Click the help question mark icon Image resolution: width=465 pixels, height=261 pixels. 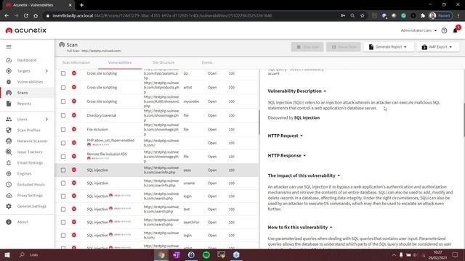click(444, 30)
